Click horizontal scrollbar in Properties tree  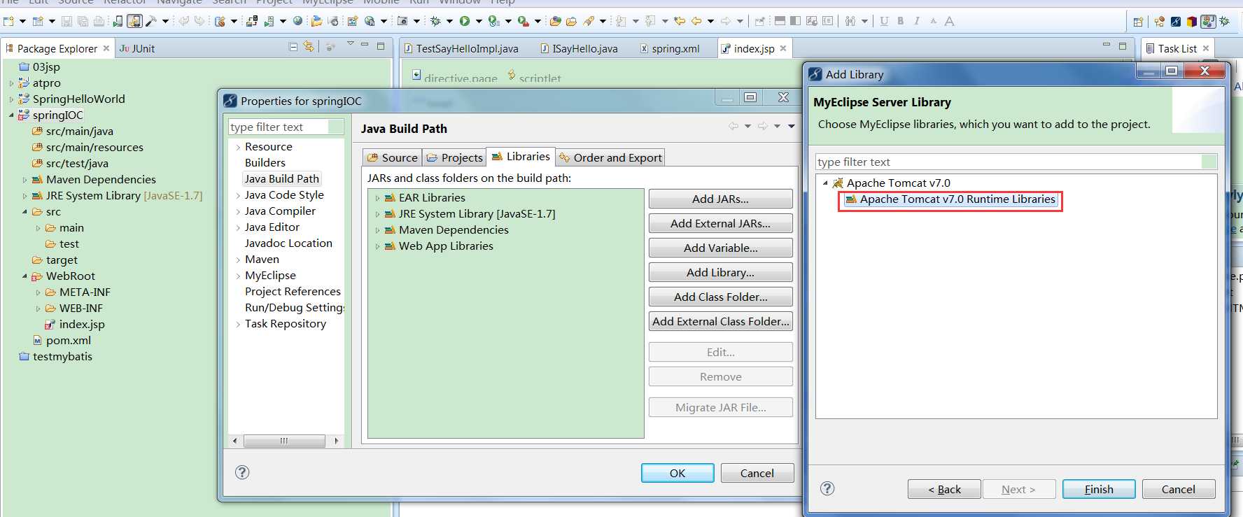[x=283, y=441]
